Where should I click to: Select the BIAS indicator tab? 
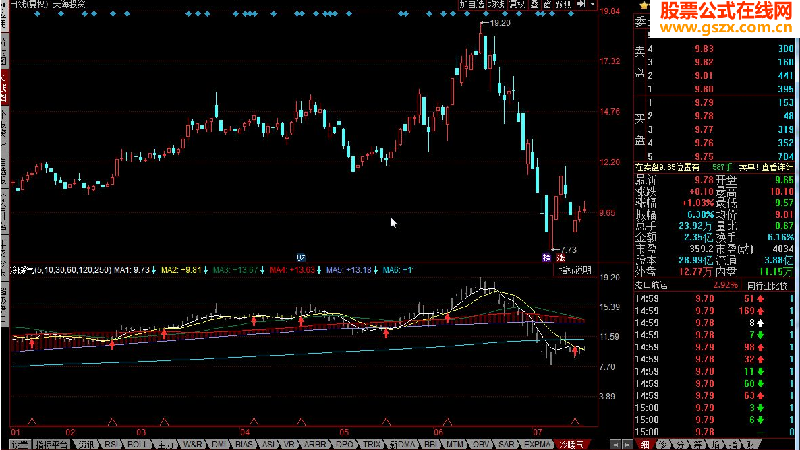(x=244, y=445)
